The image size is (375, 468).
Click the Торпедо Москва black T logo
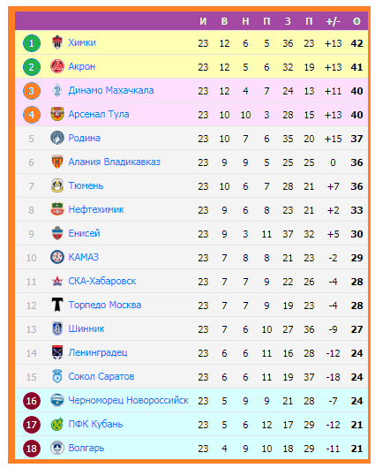point(57,305)
